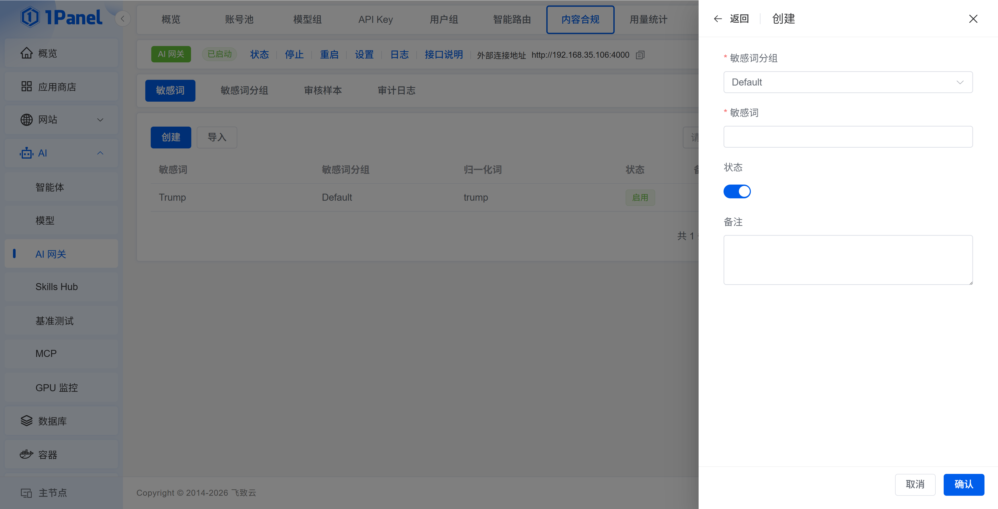The image size is (998, 509).
Task: Click the back arrow in the drawer
Action: [718, 19]
